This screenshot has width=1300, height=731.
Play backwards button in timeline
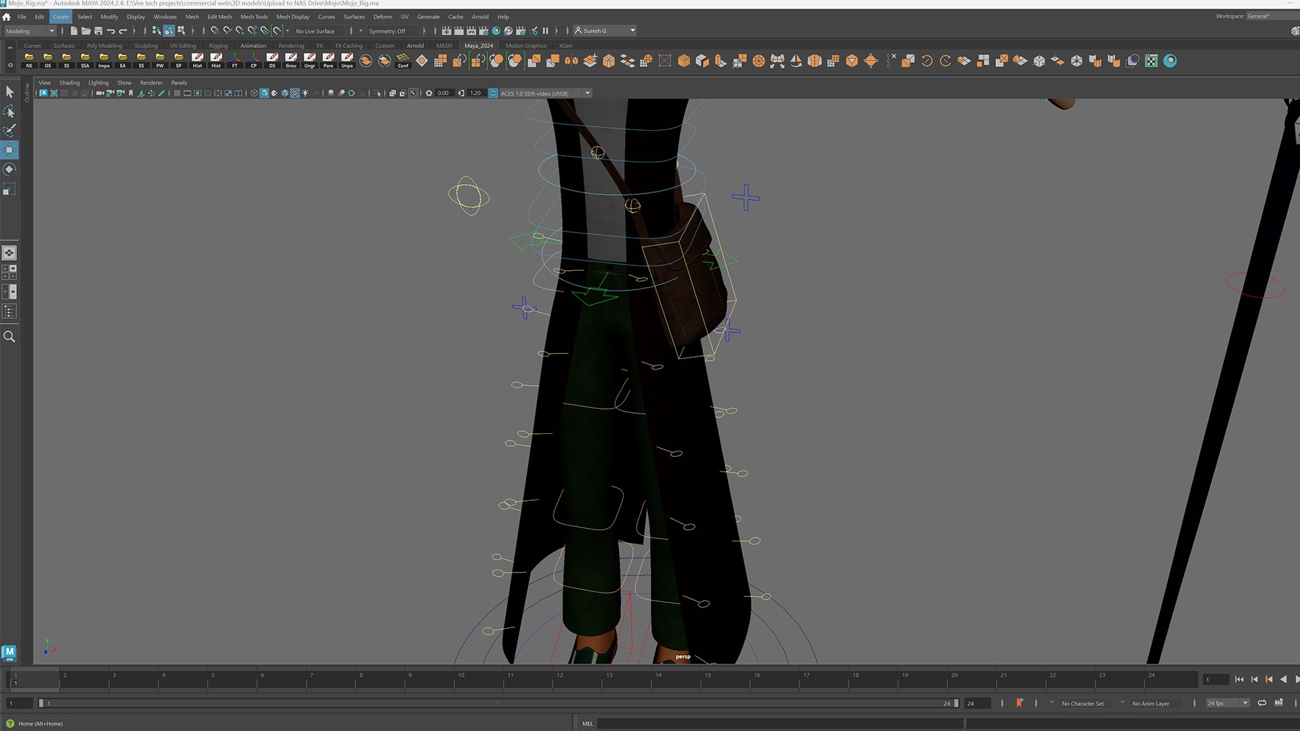click(x=1283, y=680)
